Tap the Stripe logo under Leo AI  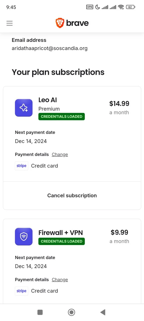pyautogui.click(x=21, y=166)
